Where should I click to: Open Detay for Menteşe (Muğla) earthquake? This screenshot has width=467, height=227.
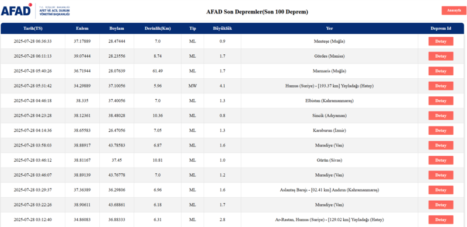pyautogui.click(x=441, y=41)
